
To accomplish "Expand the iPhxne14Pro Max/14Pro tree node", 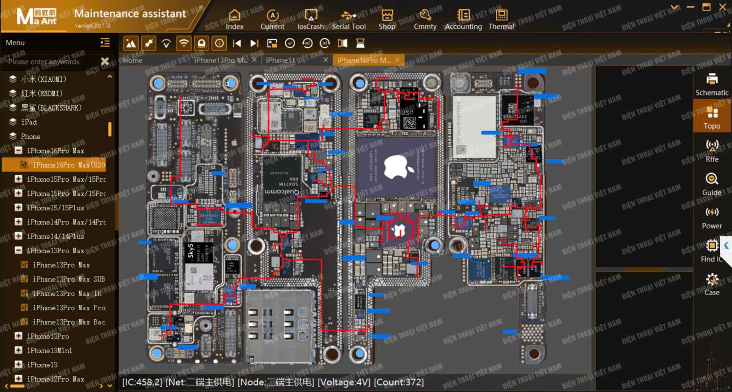I will click(19, 222).
